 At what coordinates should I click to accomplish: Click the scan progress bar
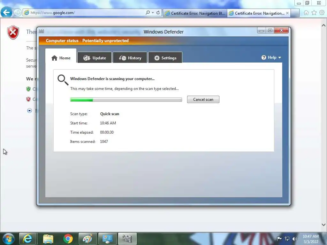pyautogui.click(x=126, y=100)
